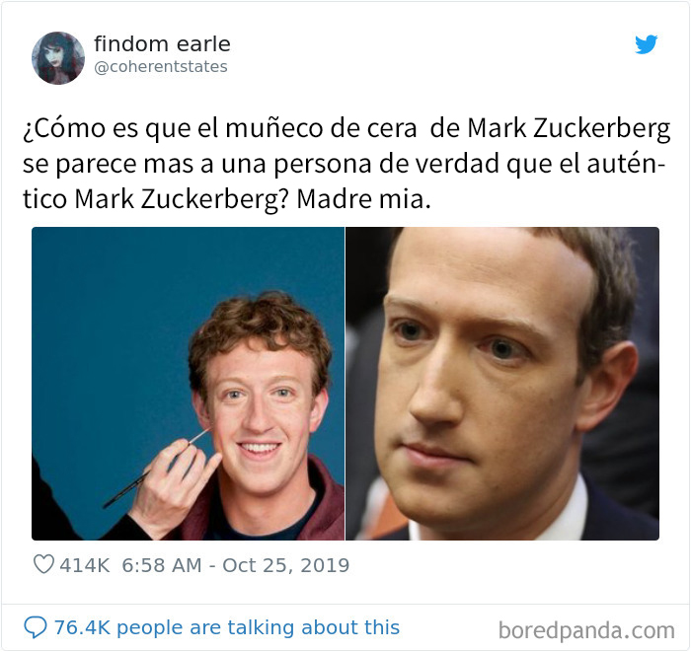Click the boredpanda.com watermark
Screen dimensions: 691x652
click(586, 630)
